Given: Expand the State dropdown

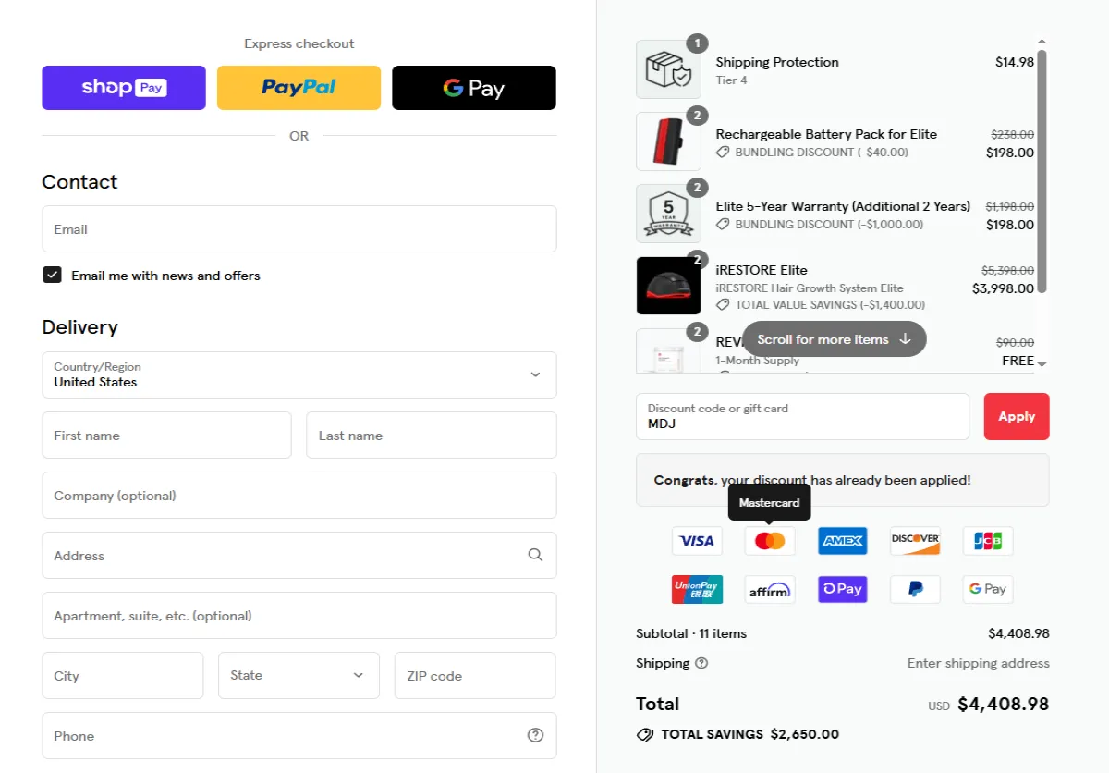Looking at the screenshot, I should pos(299,676).
